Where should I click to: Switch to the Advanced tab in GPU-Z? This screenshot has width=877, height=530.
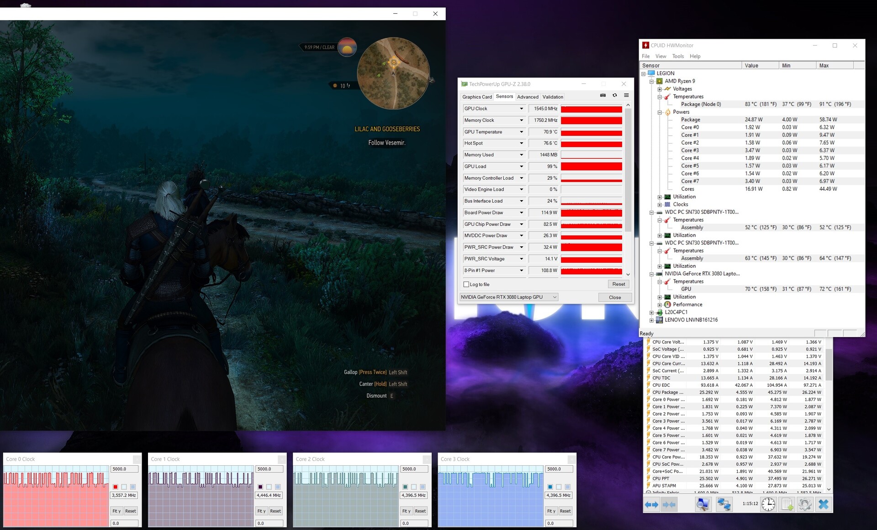coord(528,97)
